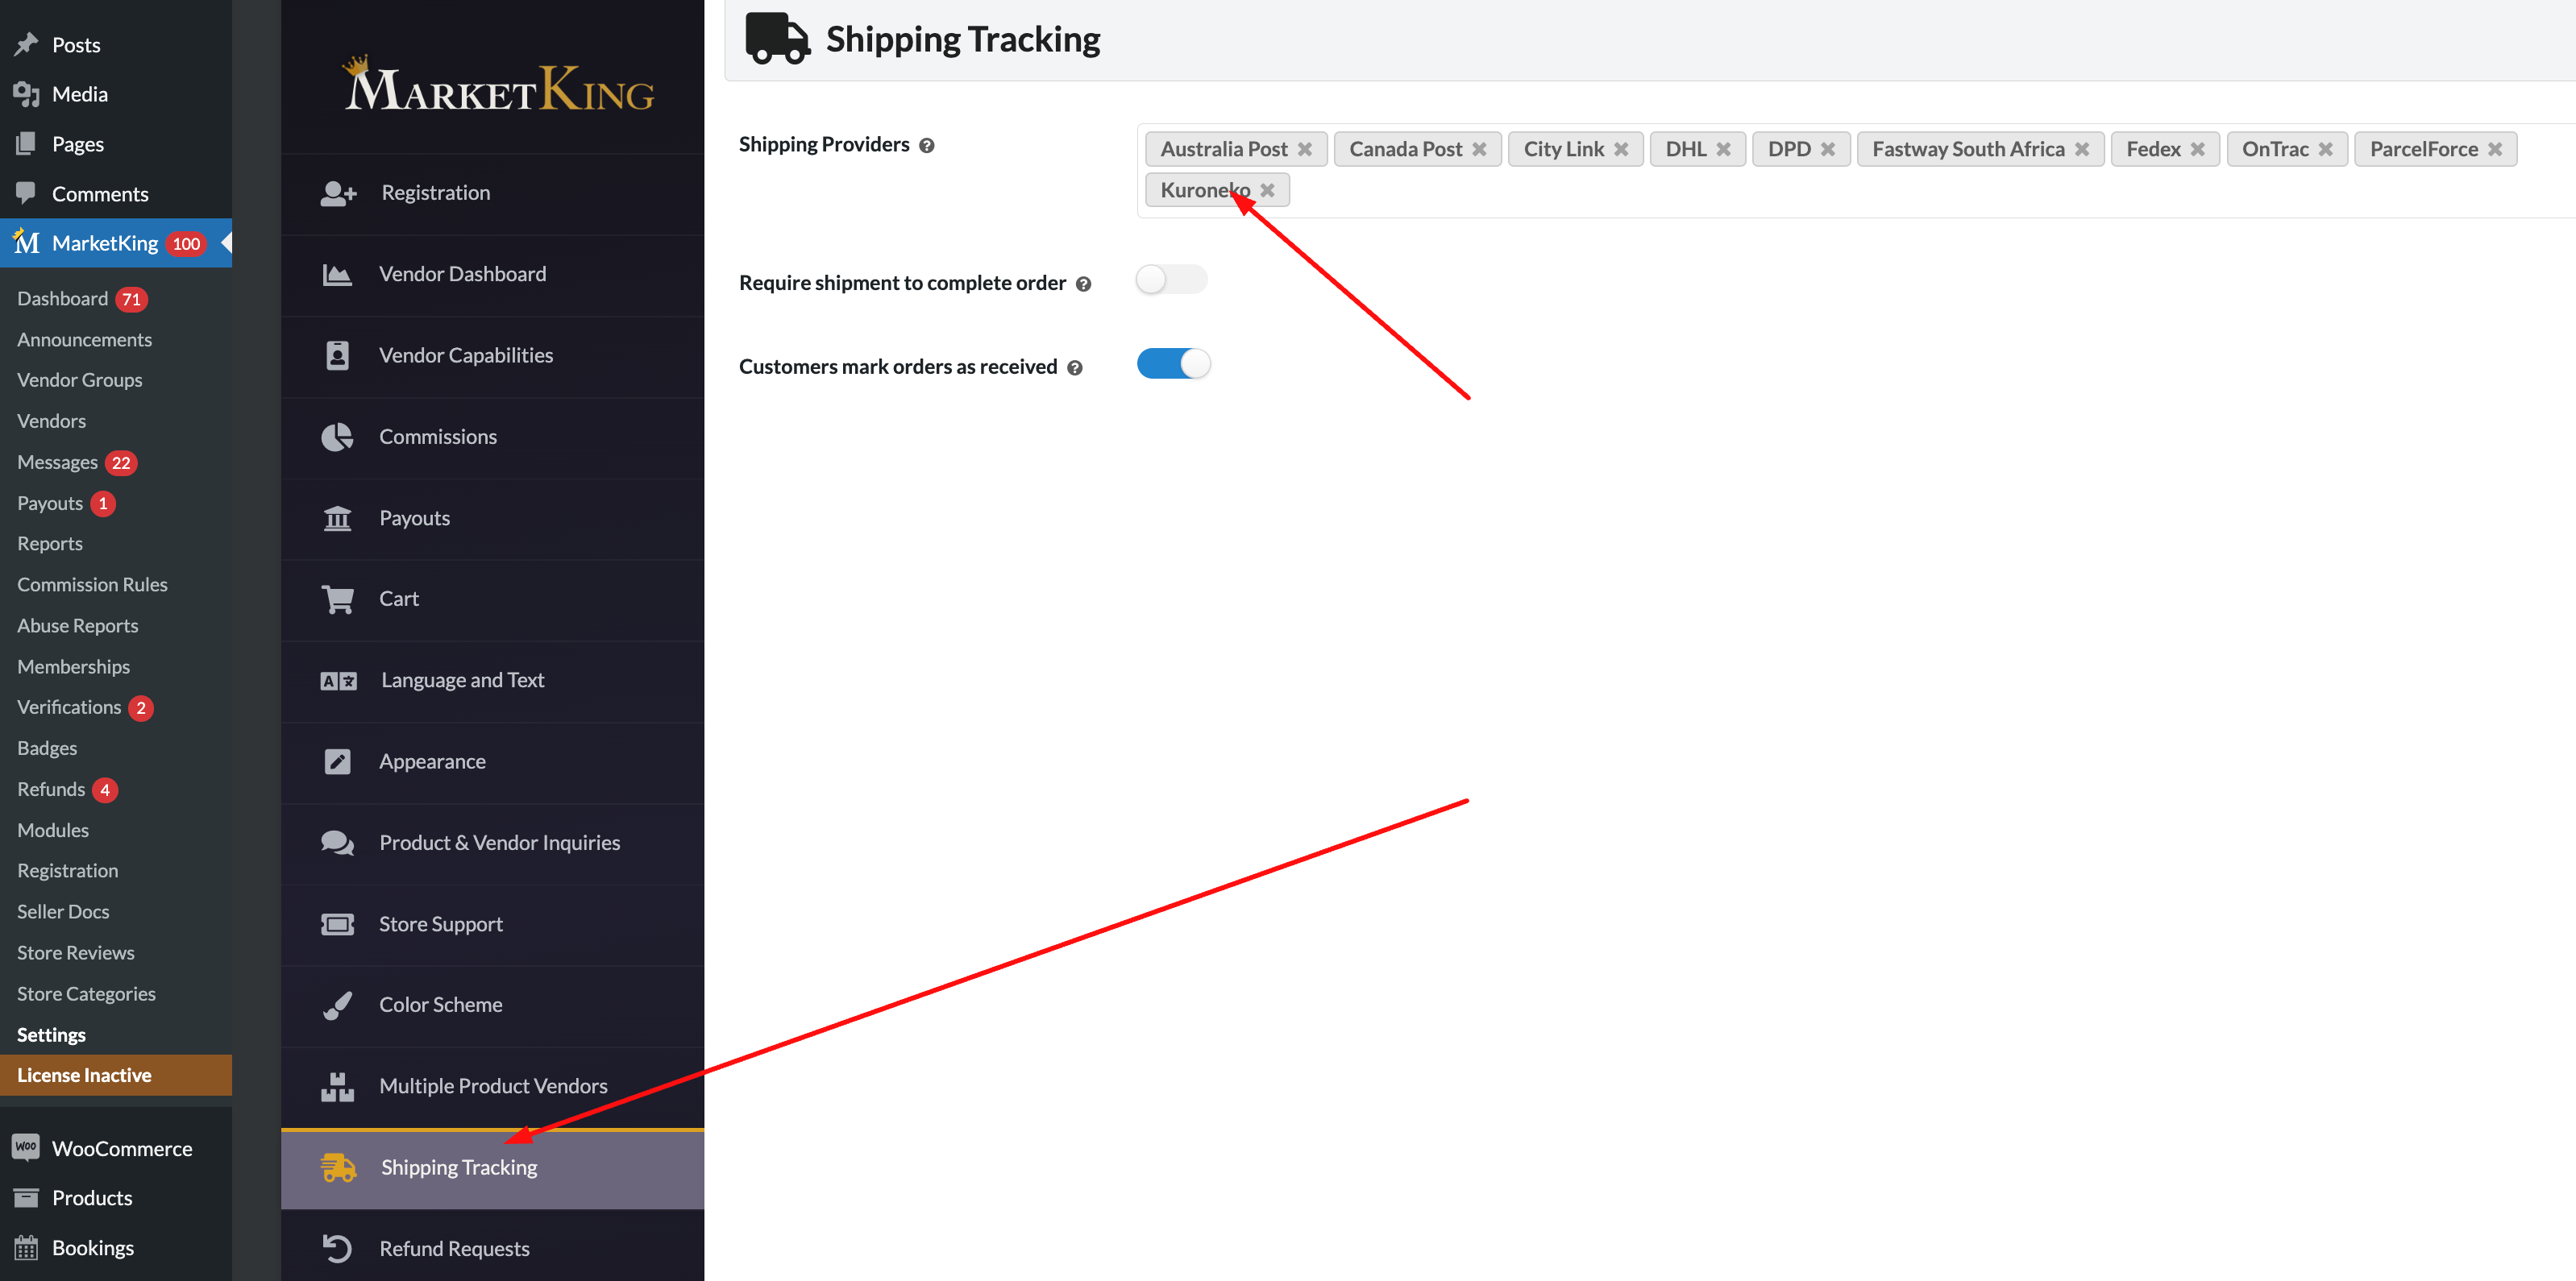Image resolution: width=2576 pixels, height=1281 pixels.
Task: Open Cart settings tab
Action: [x=492, y=599]
